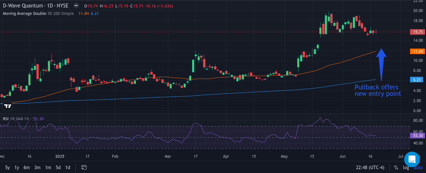This screenshot has width=426, height=173.
Task: Click the Mar label on time axis
Action: coord(168,156)
